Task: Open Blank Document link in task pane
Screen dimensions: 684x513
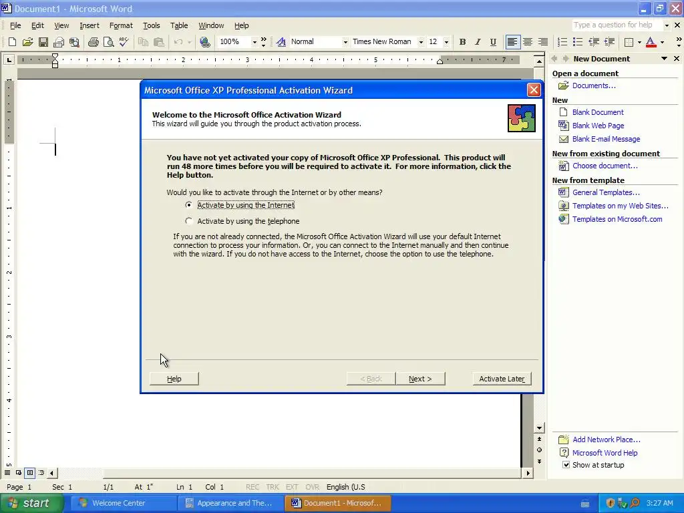Action: pos(598,112)
